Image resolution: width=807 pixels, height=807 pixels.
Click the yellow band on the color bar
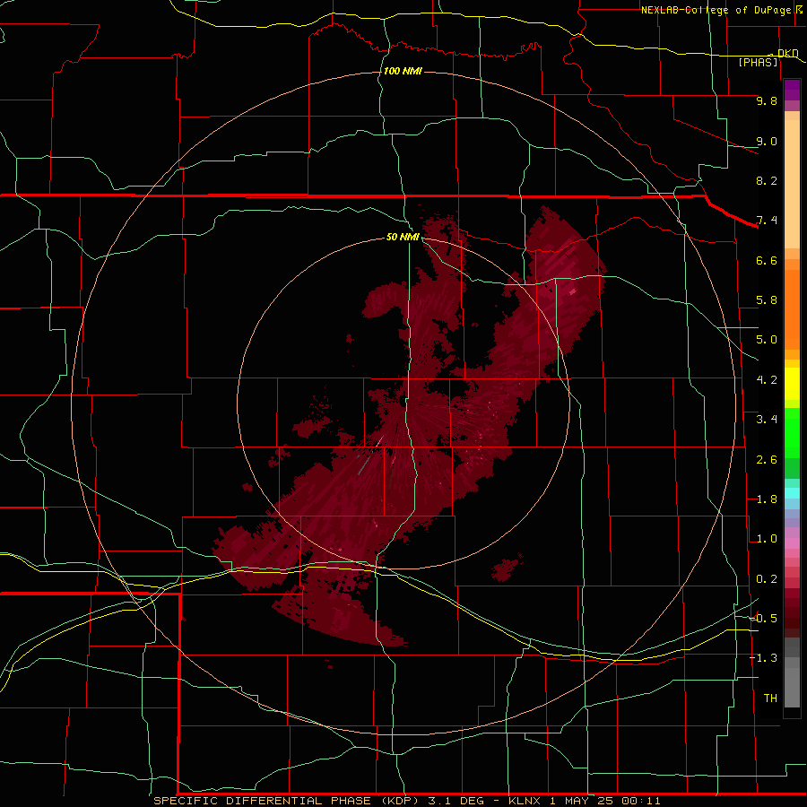click(x=792, y=384)
